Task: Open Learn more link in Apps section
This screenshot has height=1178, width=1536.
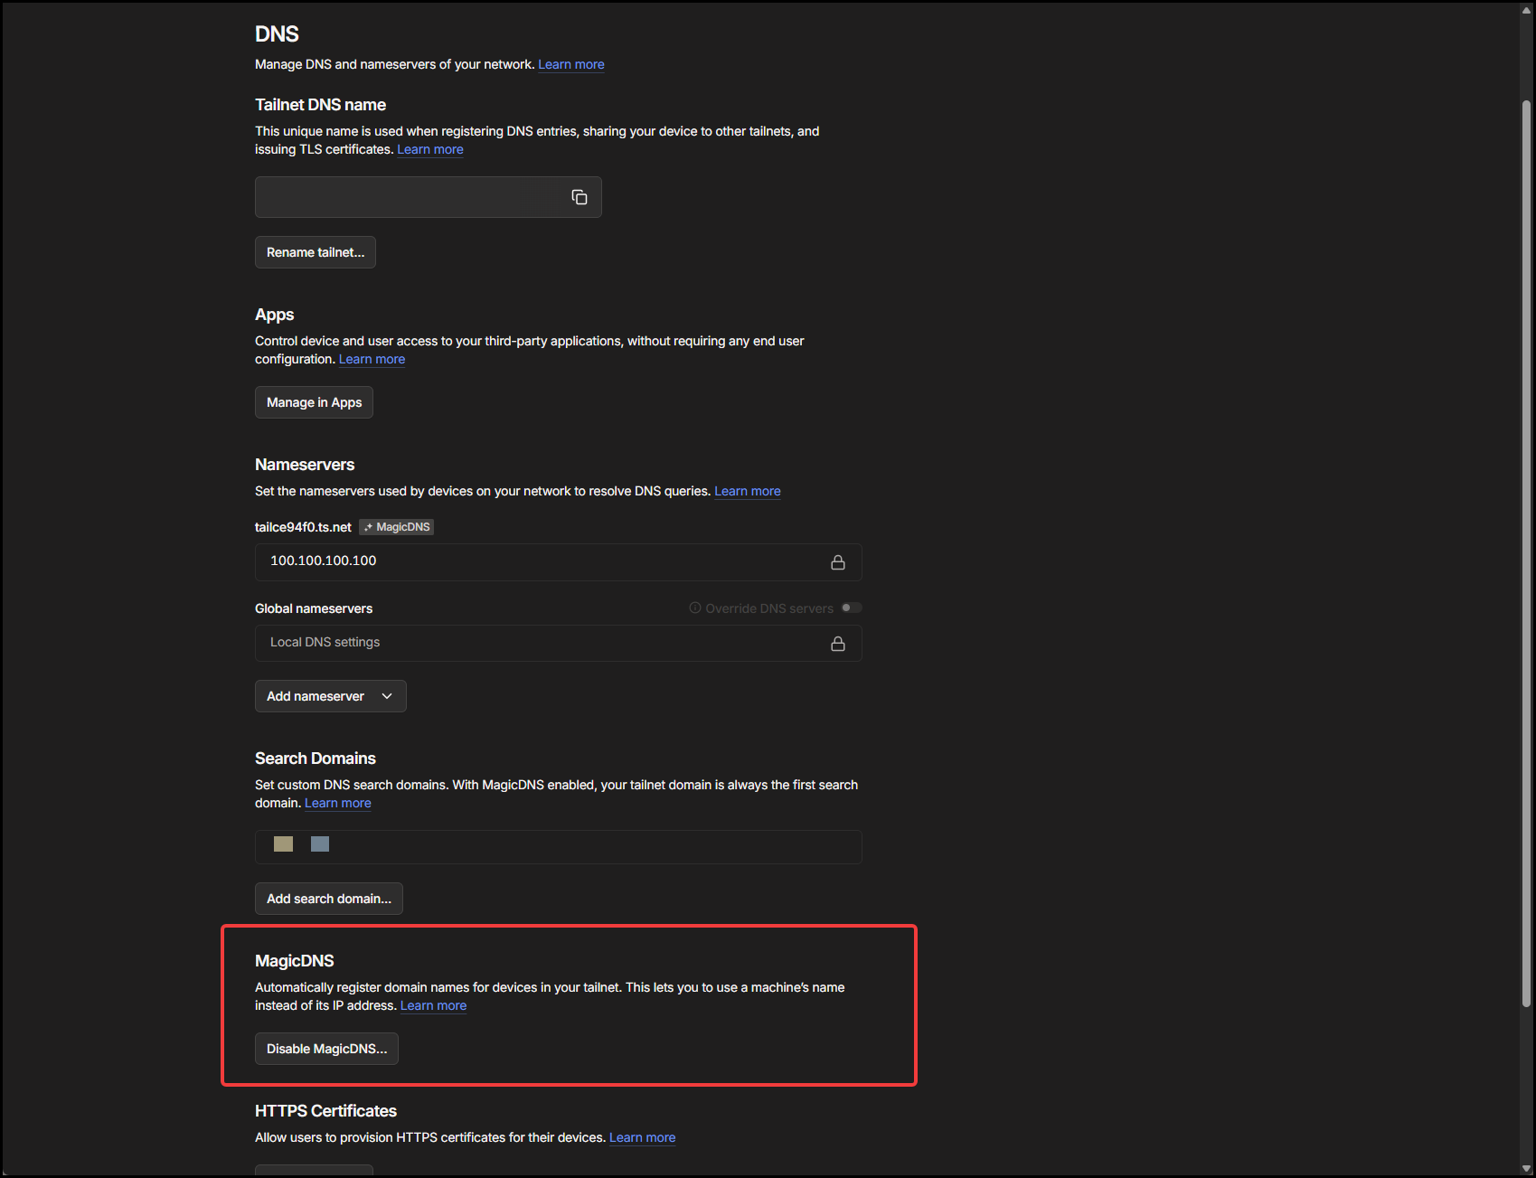Action: 372,359
